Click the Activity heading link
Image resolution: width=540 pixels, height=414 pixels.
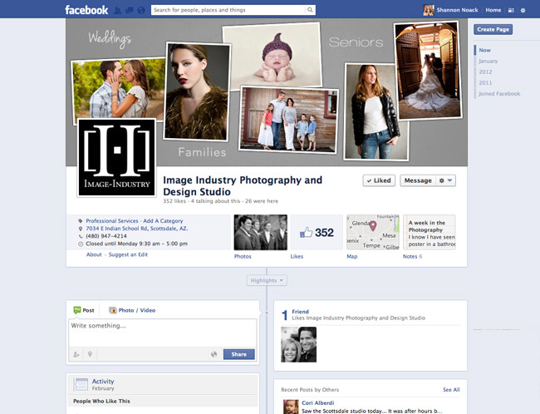click(x=103, y=382)
